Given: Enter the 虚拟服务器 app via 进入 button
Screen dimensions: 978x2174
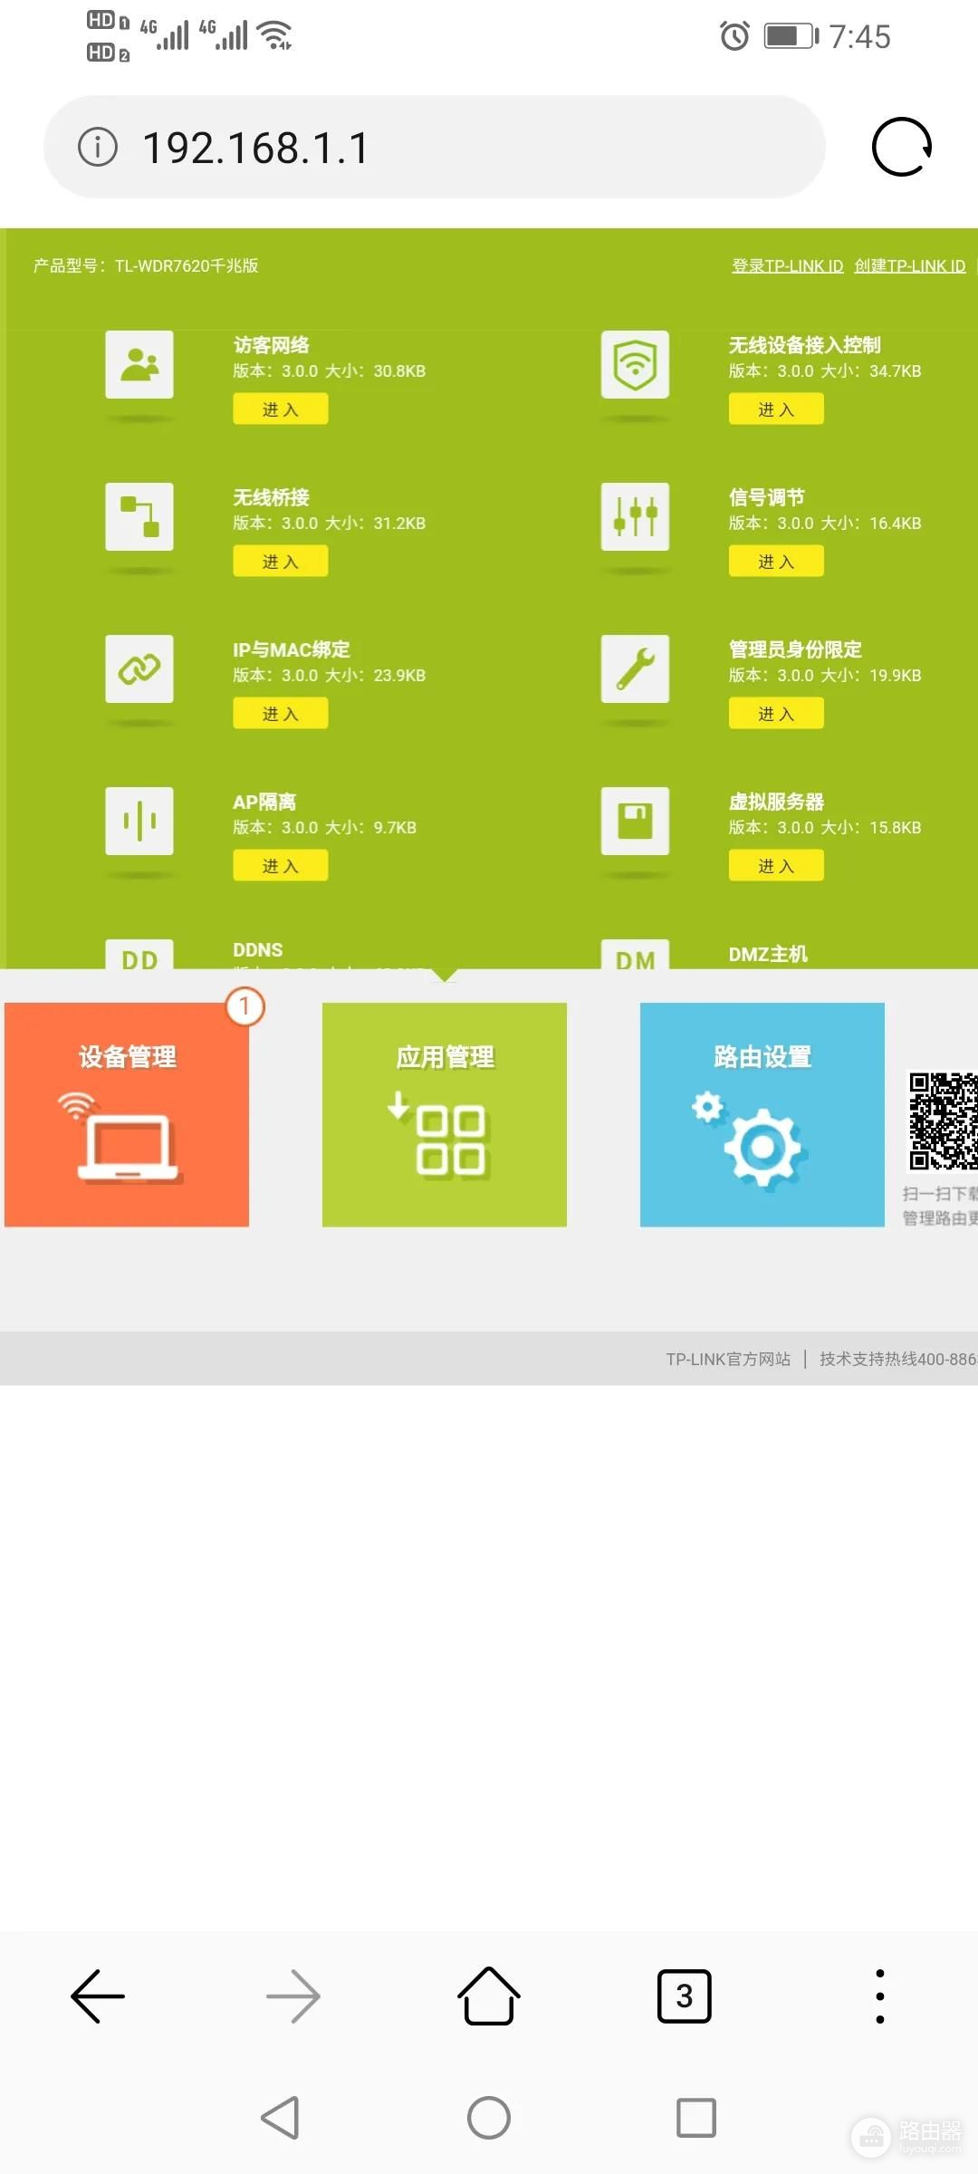Looking at the screenshot, I should pos(776,866).
